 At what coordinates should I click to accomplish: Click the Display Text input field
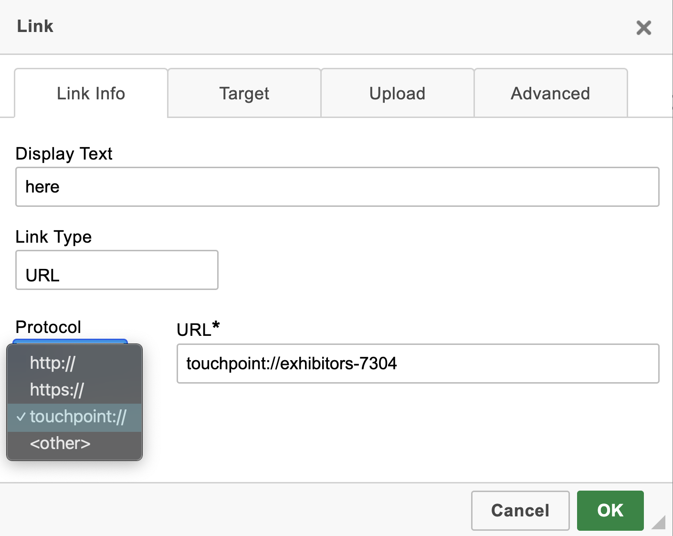click(337, 187)
